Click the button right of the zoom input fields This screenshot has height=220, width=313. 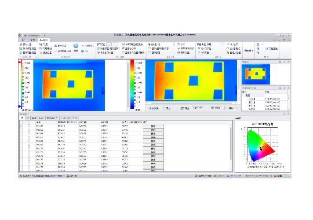point(231,108)
